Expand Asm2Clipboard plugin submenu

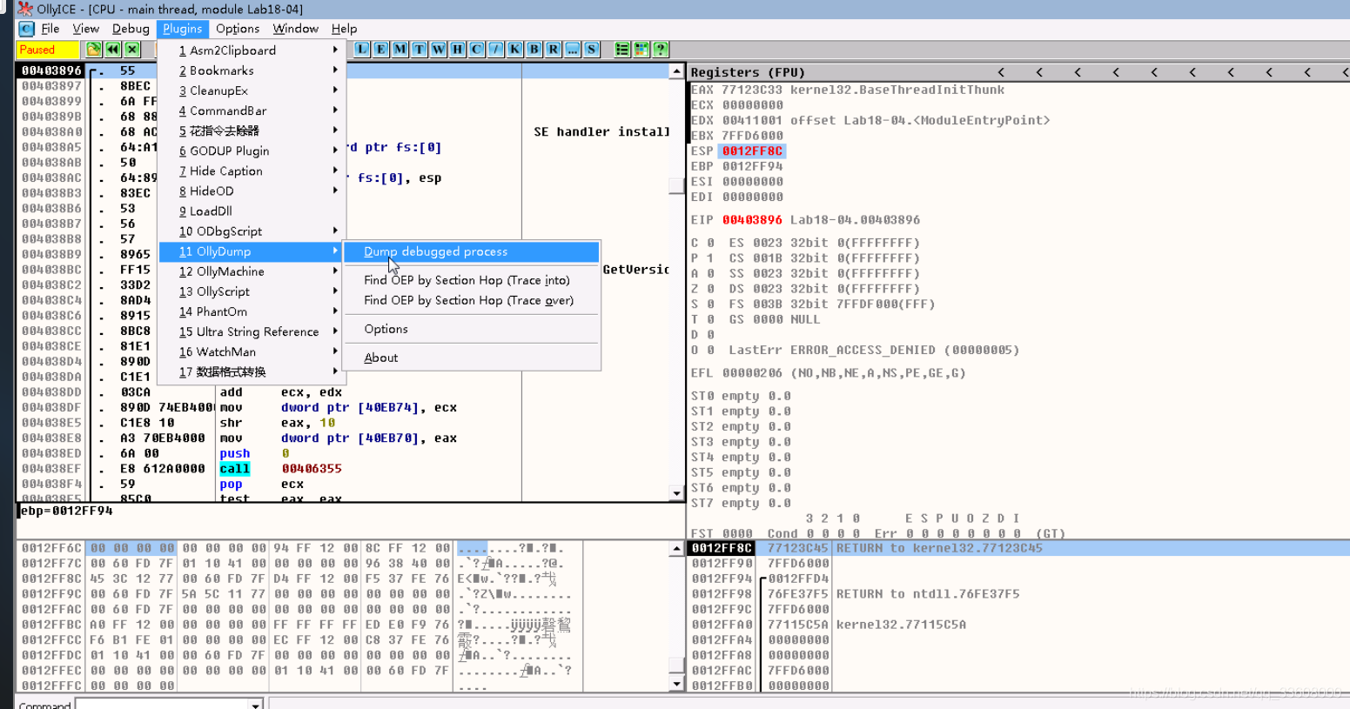[252, 50]
